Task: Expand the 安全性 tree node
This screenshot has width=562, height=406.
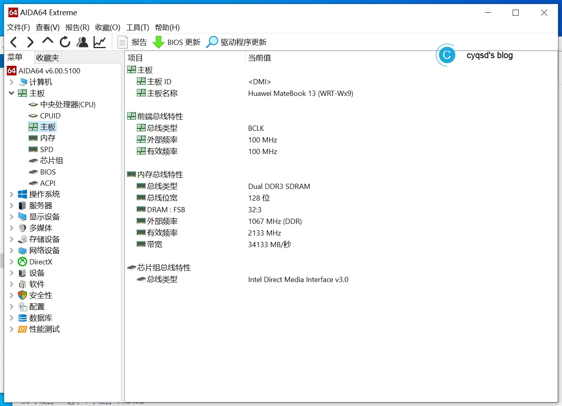Action: pos(11,295)
